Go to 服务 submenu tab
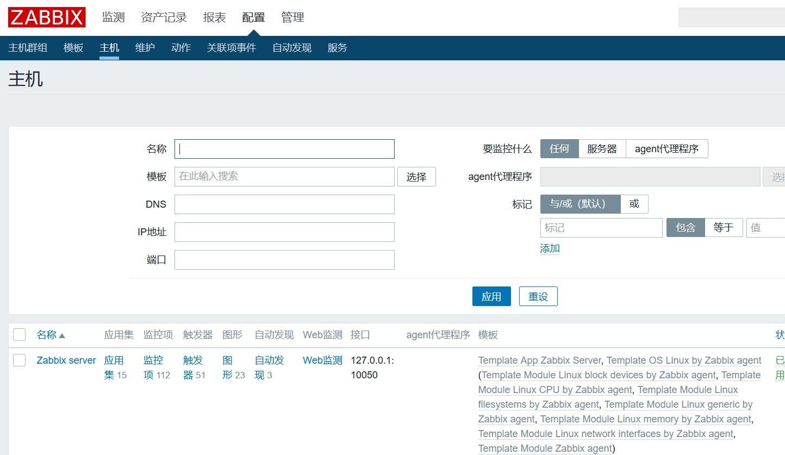The height and width of the screenshot is (455, 785). click(337, 48)
